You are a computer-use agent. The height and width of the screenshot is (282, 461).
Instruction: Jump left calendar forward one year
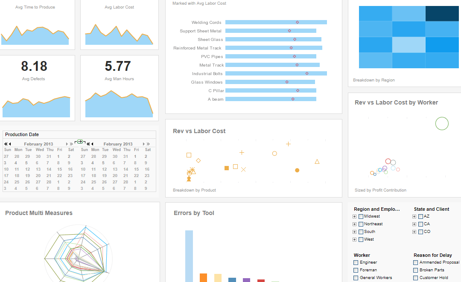point(71,144)
